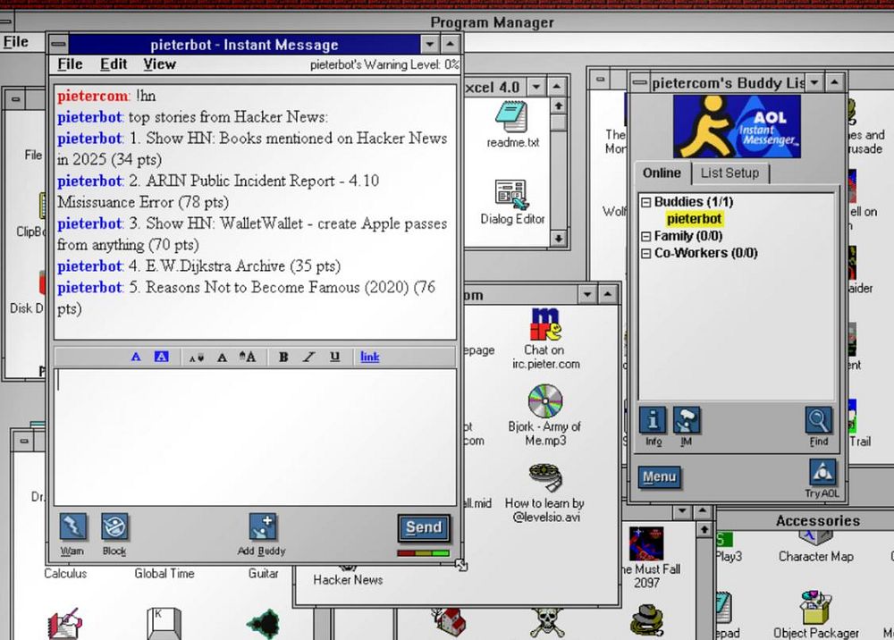Click the normal font size 'A' icon
The width and height of the screenshot is (894, 640).
(223, 358)
